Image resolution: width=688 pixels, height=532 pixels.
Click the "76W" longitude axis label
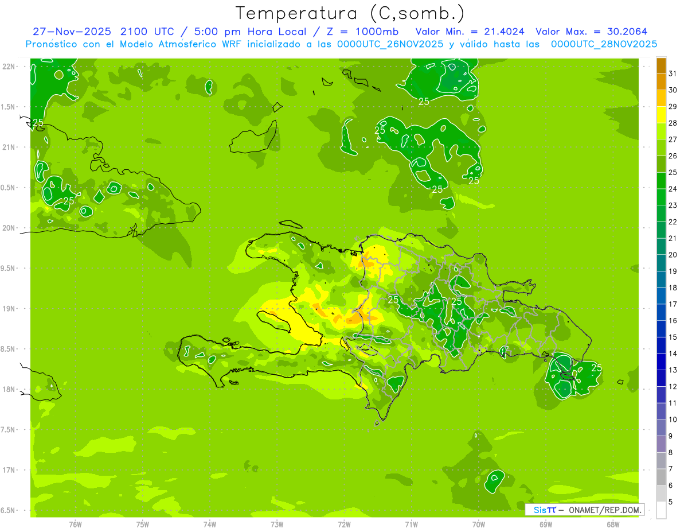pos(75,525)
